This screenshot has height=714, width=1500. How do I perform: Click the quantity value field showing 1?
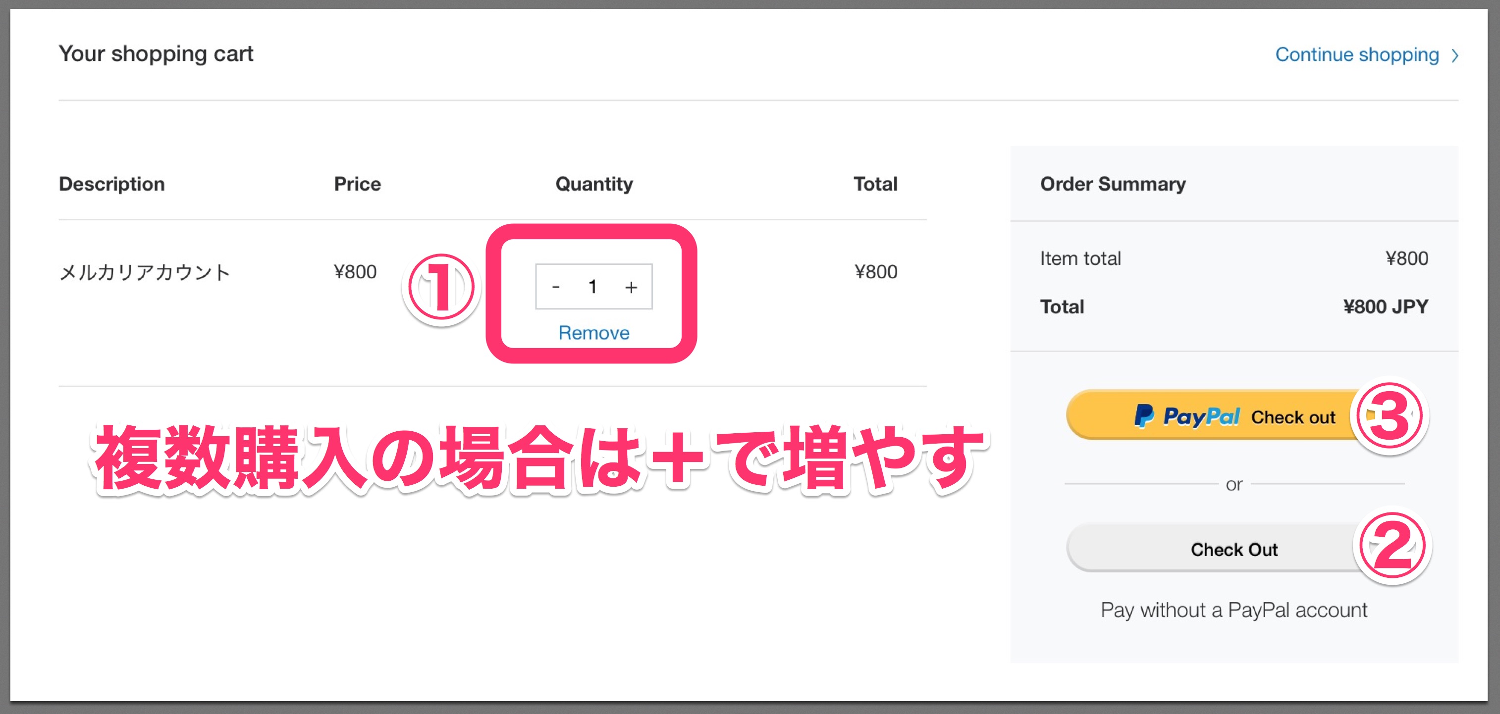pos(593,286)
